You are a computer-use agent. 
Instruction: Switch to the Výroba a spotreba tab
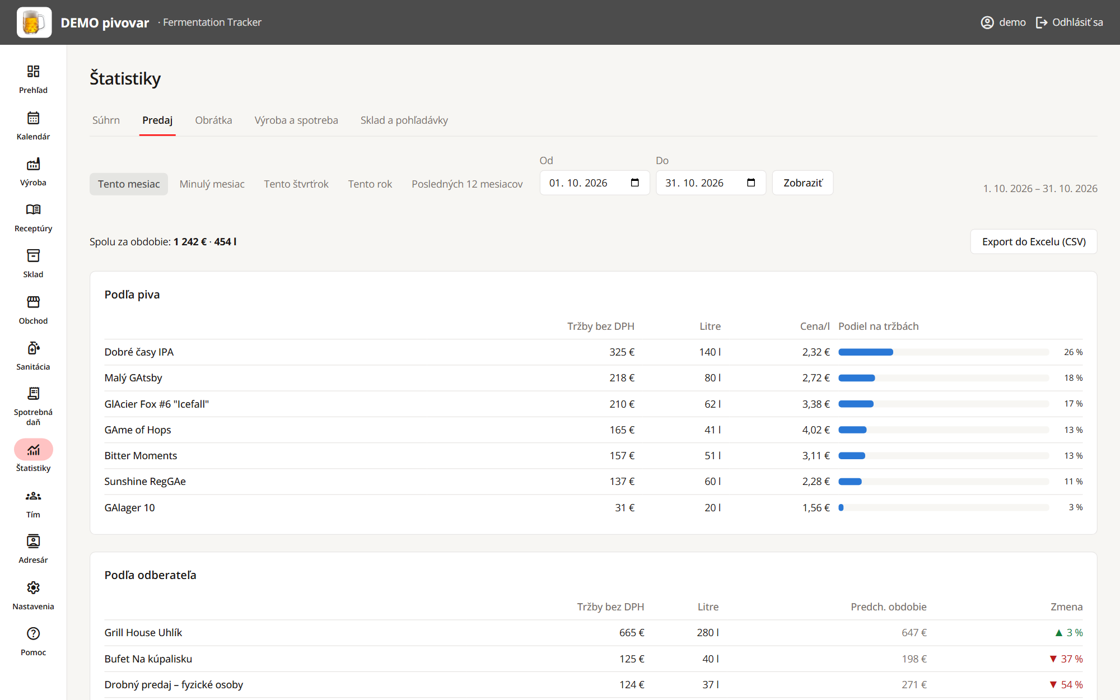point(296,120)
